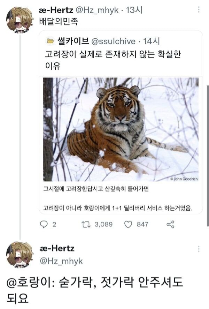Viewport: 209px width, 309px height.
Task: Open æ-Hertz avatar on the top tweet
Action: (x=20, y=20)
